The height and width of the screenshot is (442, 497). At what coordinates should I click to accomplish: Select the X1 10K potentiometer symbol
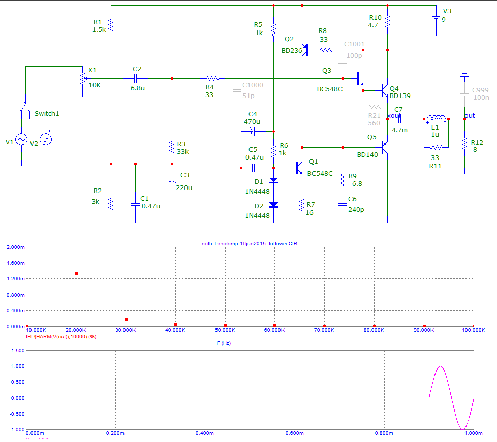coord(83,79)
